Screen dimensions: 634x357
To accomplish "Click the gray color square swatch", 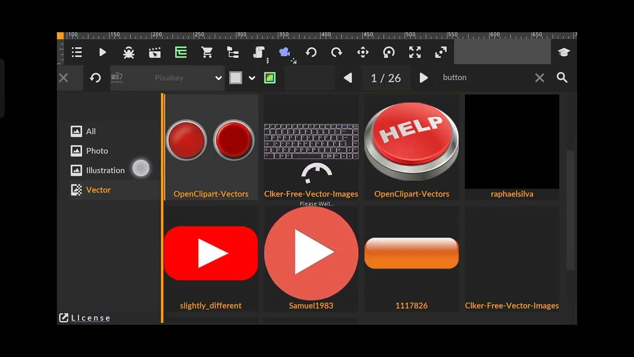I will (x=236, y=78).
